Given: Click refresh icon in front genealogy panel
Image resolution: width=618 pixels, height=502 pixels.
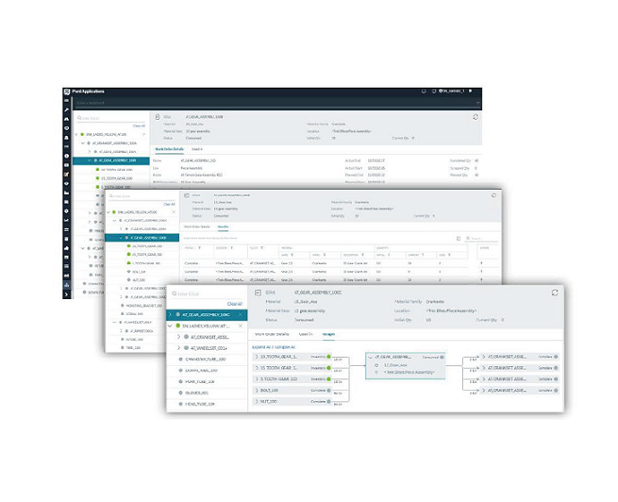Looking at the screenshot, I should tap(555, 293).
